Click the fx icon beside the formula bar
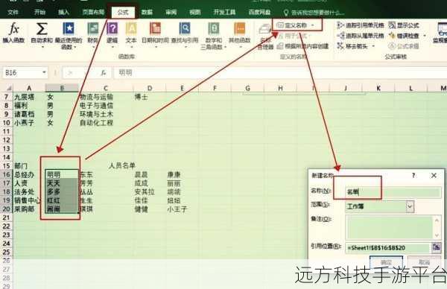The height and width of the screenshot is (289, 447). pos(104,73)
